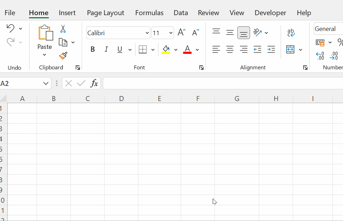This screenshot has width=343, height=221.
Task: Open the Merge & Center dropdown arrow
Action: (x=301, y=49)
